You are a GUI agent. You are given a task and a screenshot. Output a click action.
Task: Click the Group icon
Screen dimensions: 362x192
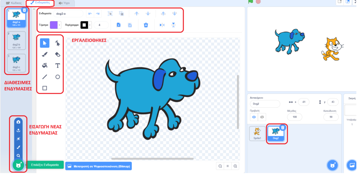[110, 14]
